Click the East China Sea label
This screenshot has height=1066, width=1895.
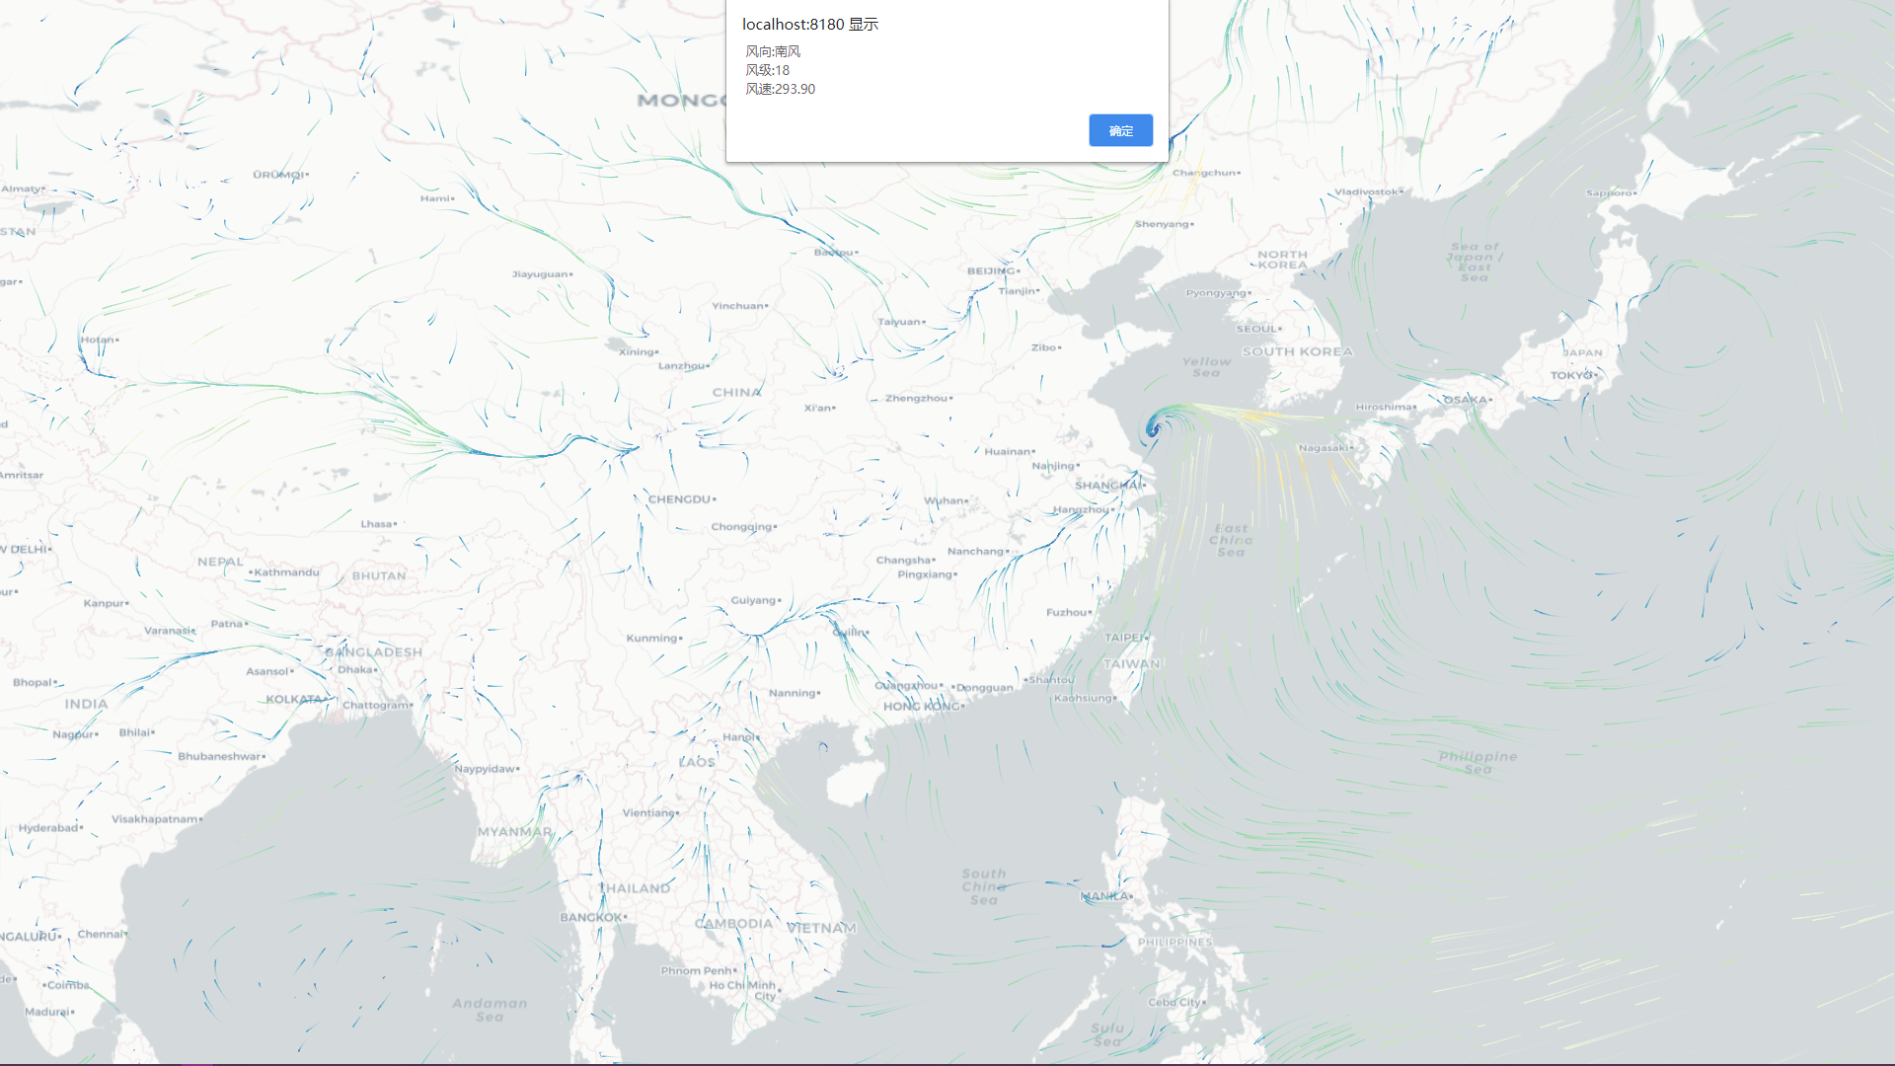point(1231,540)
